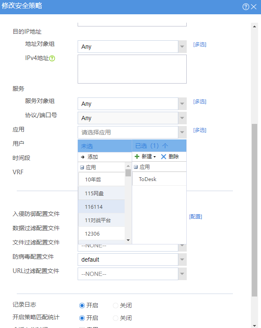Click the 多选 link next to 应用
Viewport: 261px width, 328px height.
point(200,130)
